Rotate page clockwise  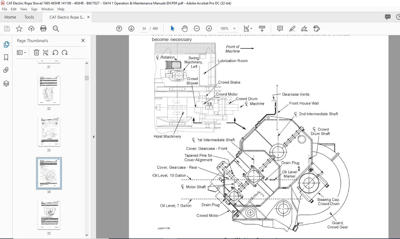[65, 52]
